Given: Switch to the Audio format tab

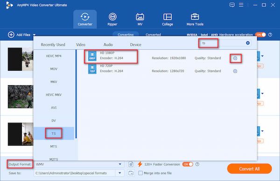Looking at the screenshot, I should (x=108, y=45).
